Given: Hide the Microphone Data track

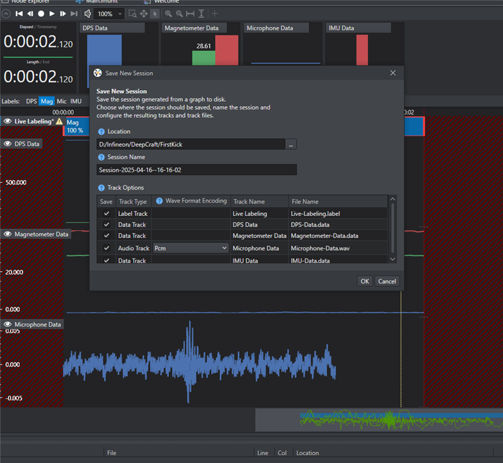Looking at the screenshot, I should 7,324.
